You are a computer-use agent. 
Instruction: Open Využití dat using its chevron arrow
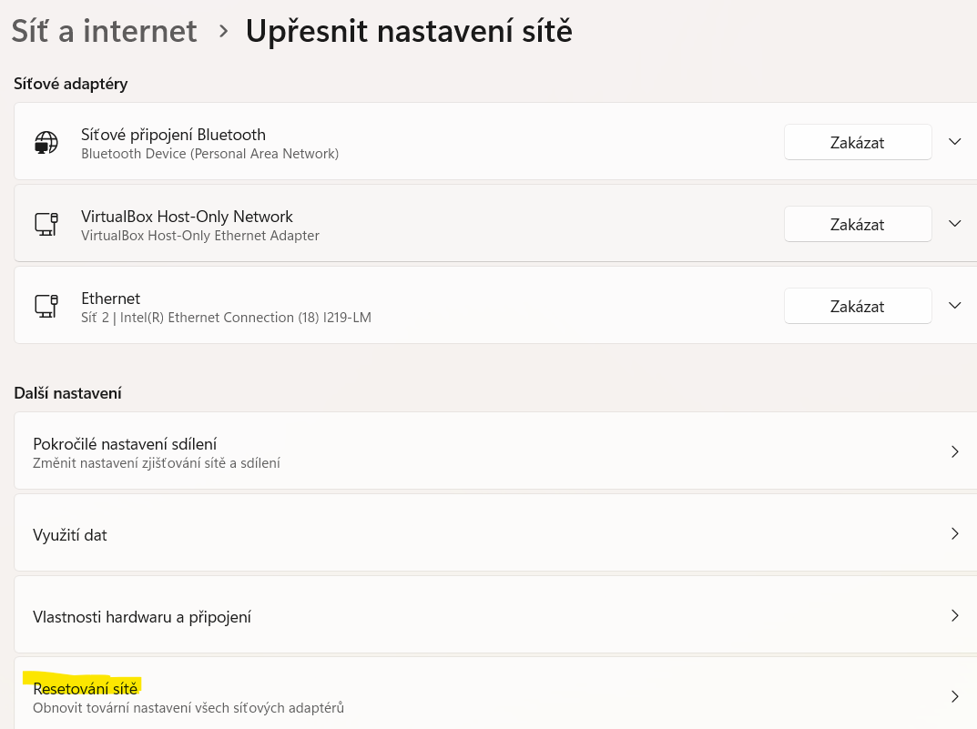pos(954,534)
